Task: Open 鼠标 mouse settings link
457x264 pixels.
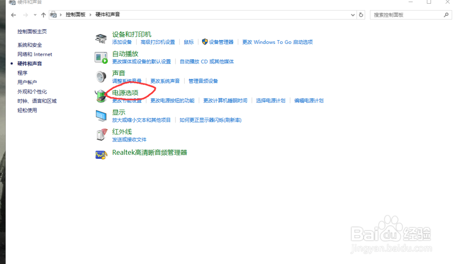Action: [x=188, y=42]
